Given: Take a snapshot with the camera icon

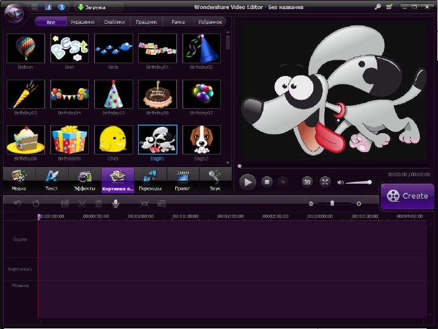Looking at the screenshot, I should click(307, 182).
